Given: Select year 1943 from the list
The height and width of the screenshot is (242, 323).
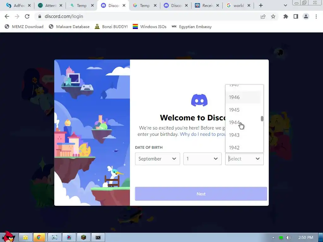Looking at the screenshot, I should (244, 135).
